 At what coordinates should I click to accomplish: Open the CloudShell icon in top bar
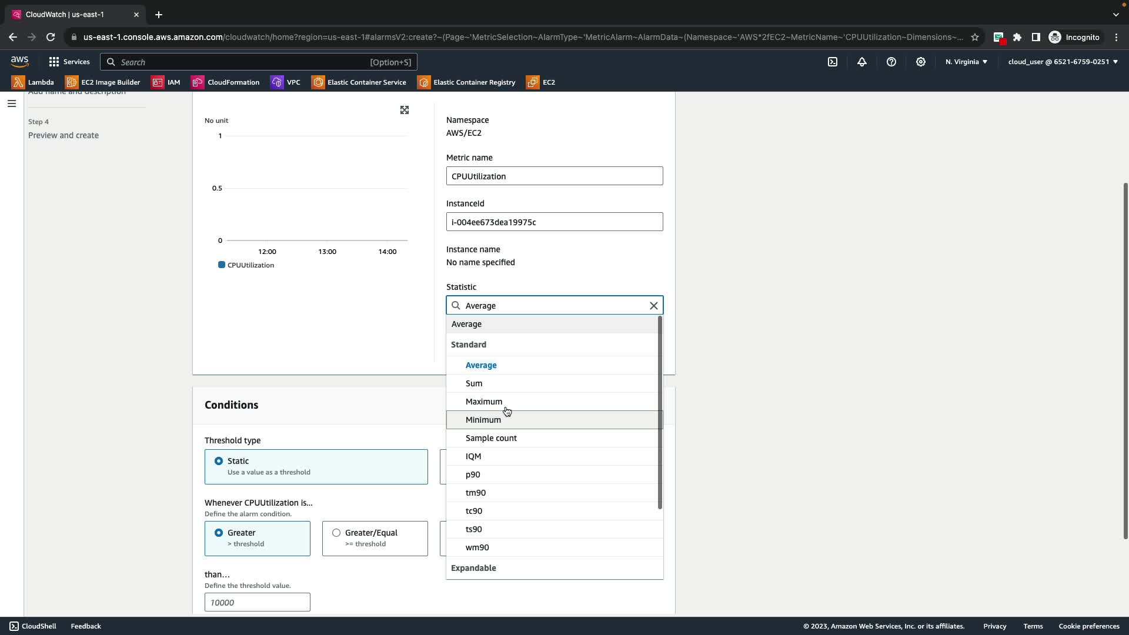click(x=833, y=62)
